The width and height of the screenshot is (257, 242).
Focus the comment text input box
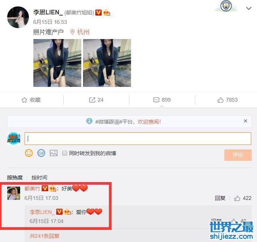click(x=138, y=139)
